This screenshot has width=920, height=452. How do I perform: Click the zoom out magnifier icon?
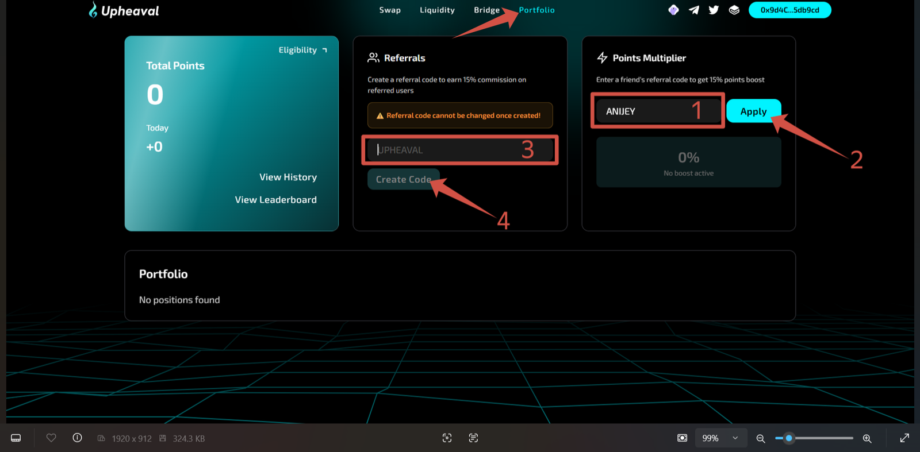point(760,438)
